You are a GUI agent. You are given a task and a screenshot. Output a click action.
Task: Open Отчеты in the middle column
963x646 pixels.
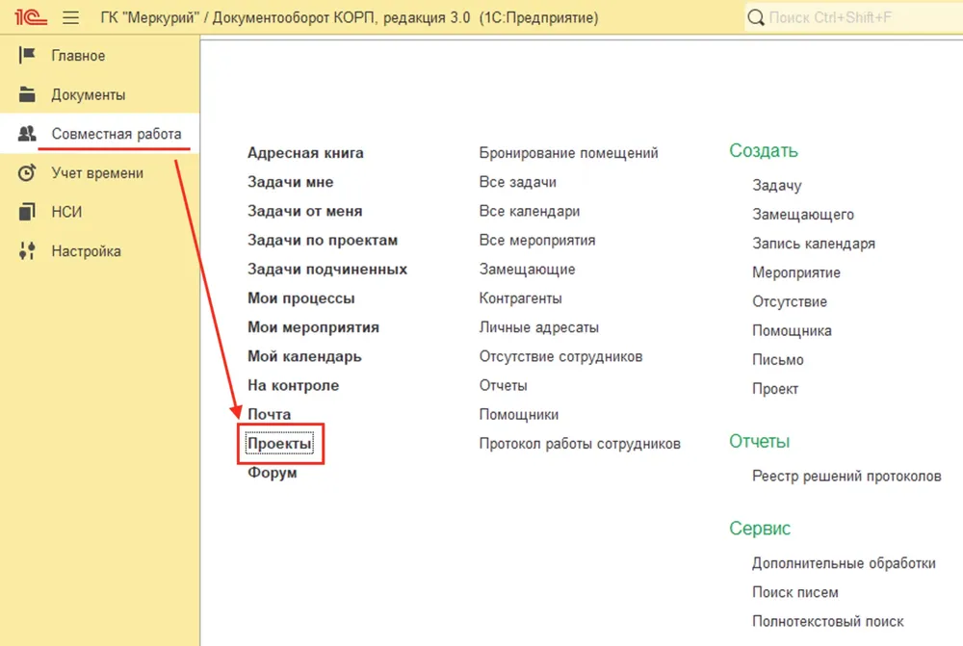pyautogui.click(x=503, y=385)
